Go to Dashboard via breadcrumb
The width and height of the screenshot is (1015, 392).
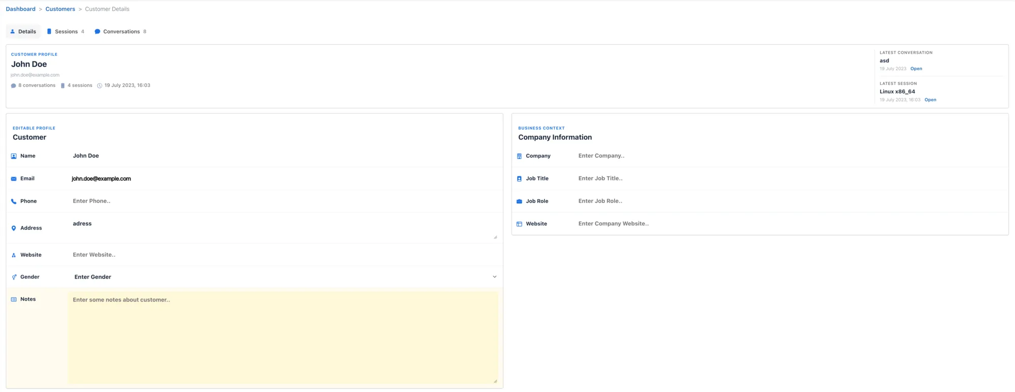click(21, 9)
